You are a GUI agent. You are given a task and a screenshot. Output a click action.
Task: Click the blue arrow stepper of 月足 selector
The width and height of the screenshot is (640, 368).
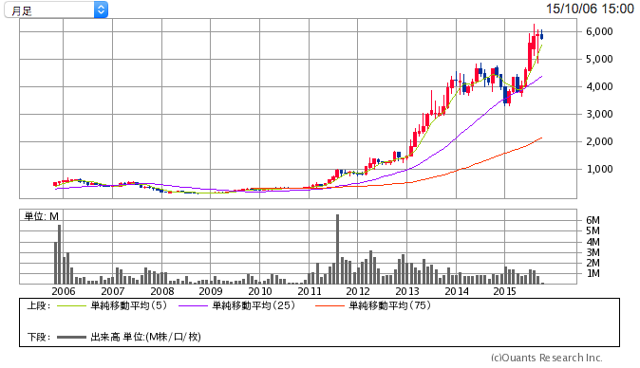point(101,9)
